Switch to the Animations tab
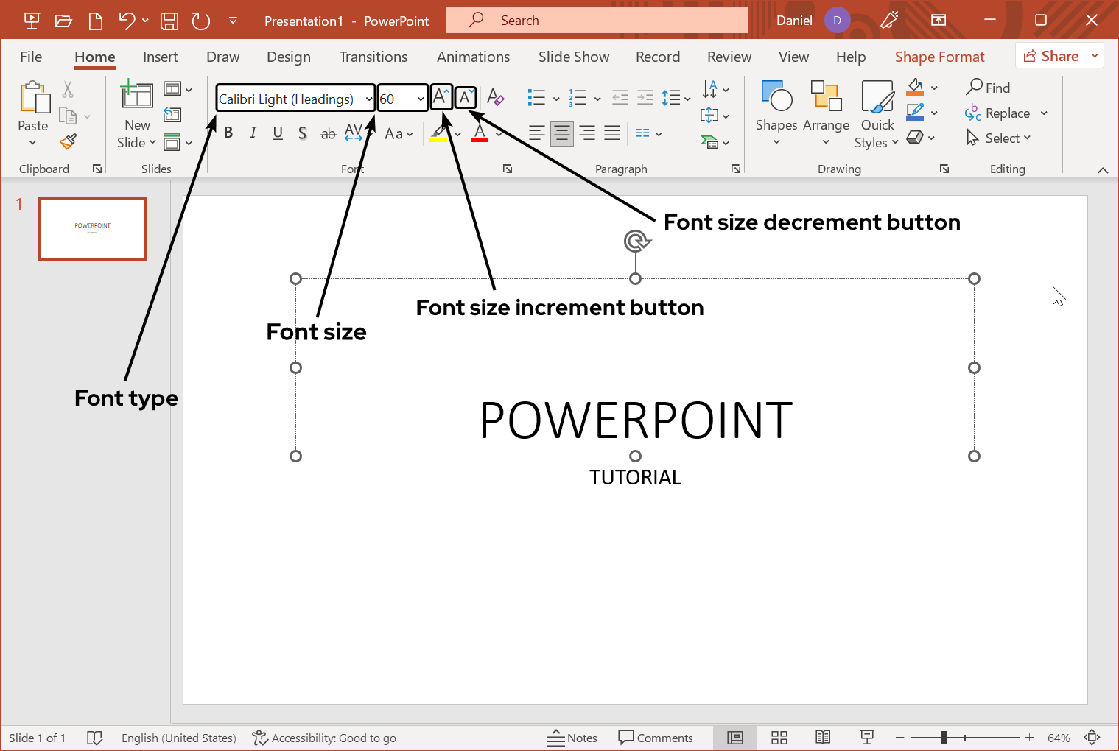Screen dimensions: 1119x751 tap(473, 57)
